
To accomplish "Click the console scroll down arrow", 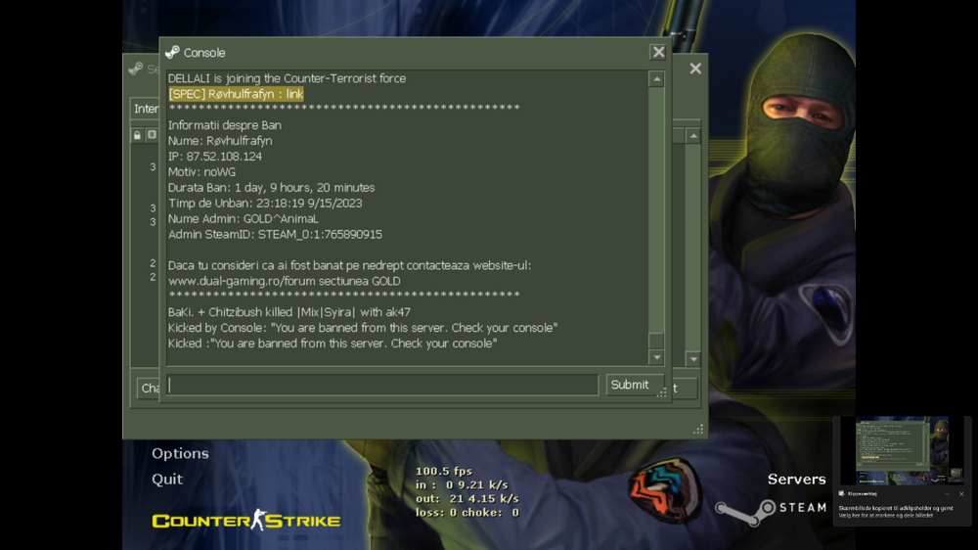I will coord(656,357).
